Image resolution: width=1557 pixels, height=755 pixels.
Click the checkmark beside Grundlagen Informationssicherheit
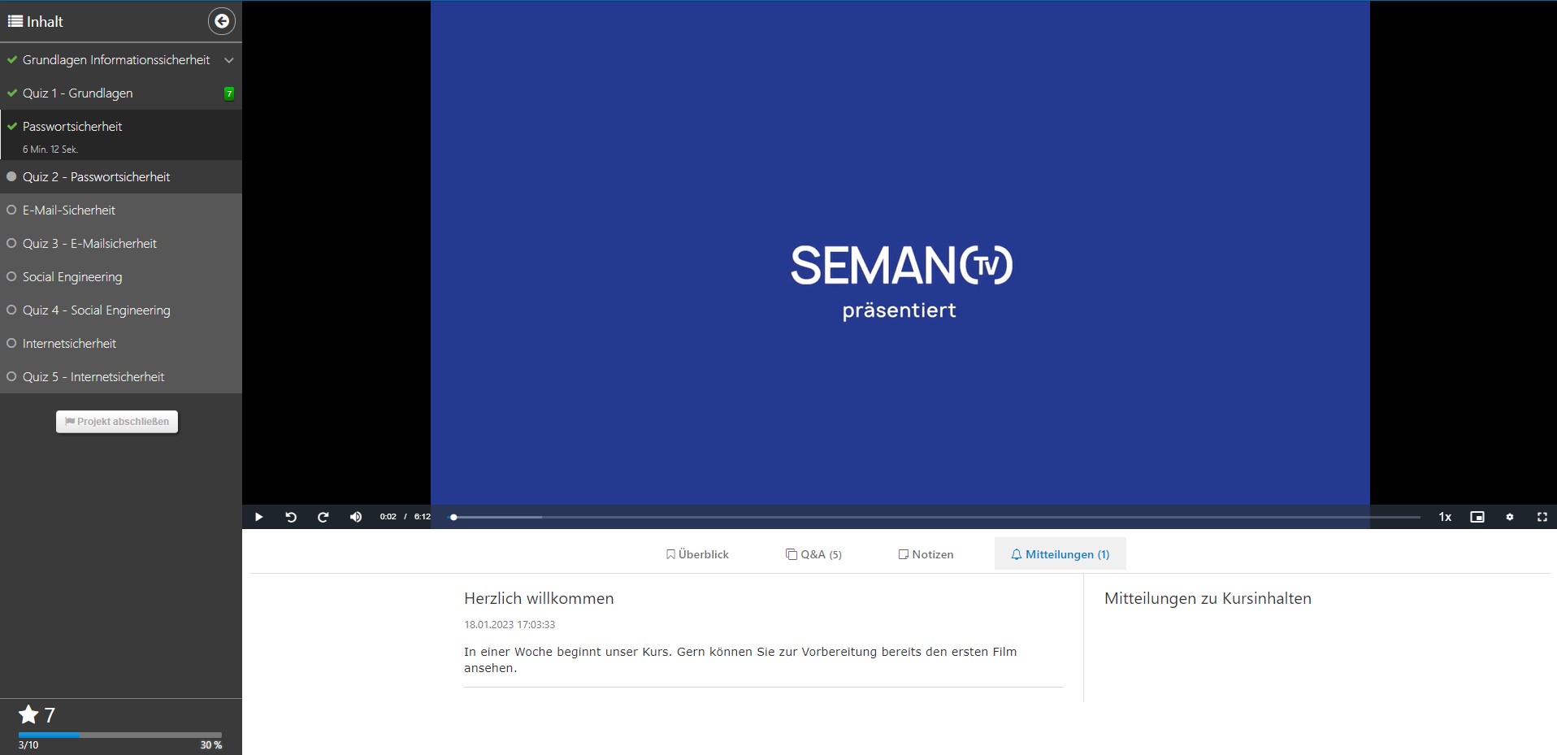pos(11,59)
